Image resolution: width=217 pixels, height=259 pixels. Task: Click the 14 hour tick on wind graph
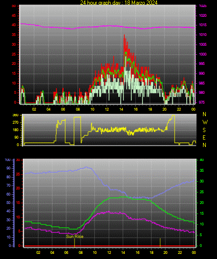point(121,109)
